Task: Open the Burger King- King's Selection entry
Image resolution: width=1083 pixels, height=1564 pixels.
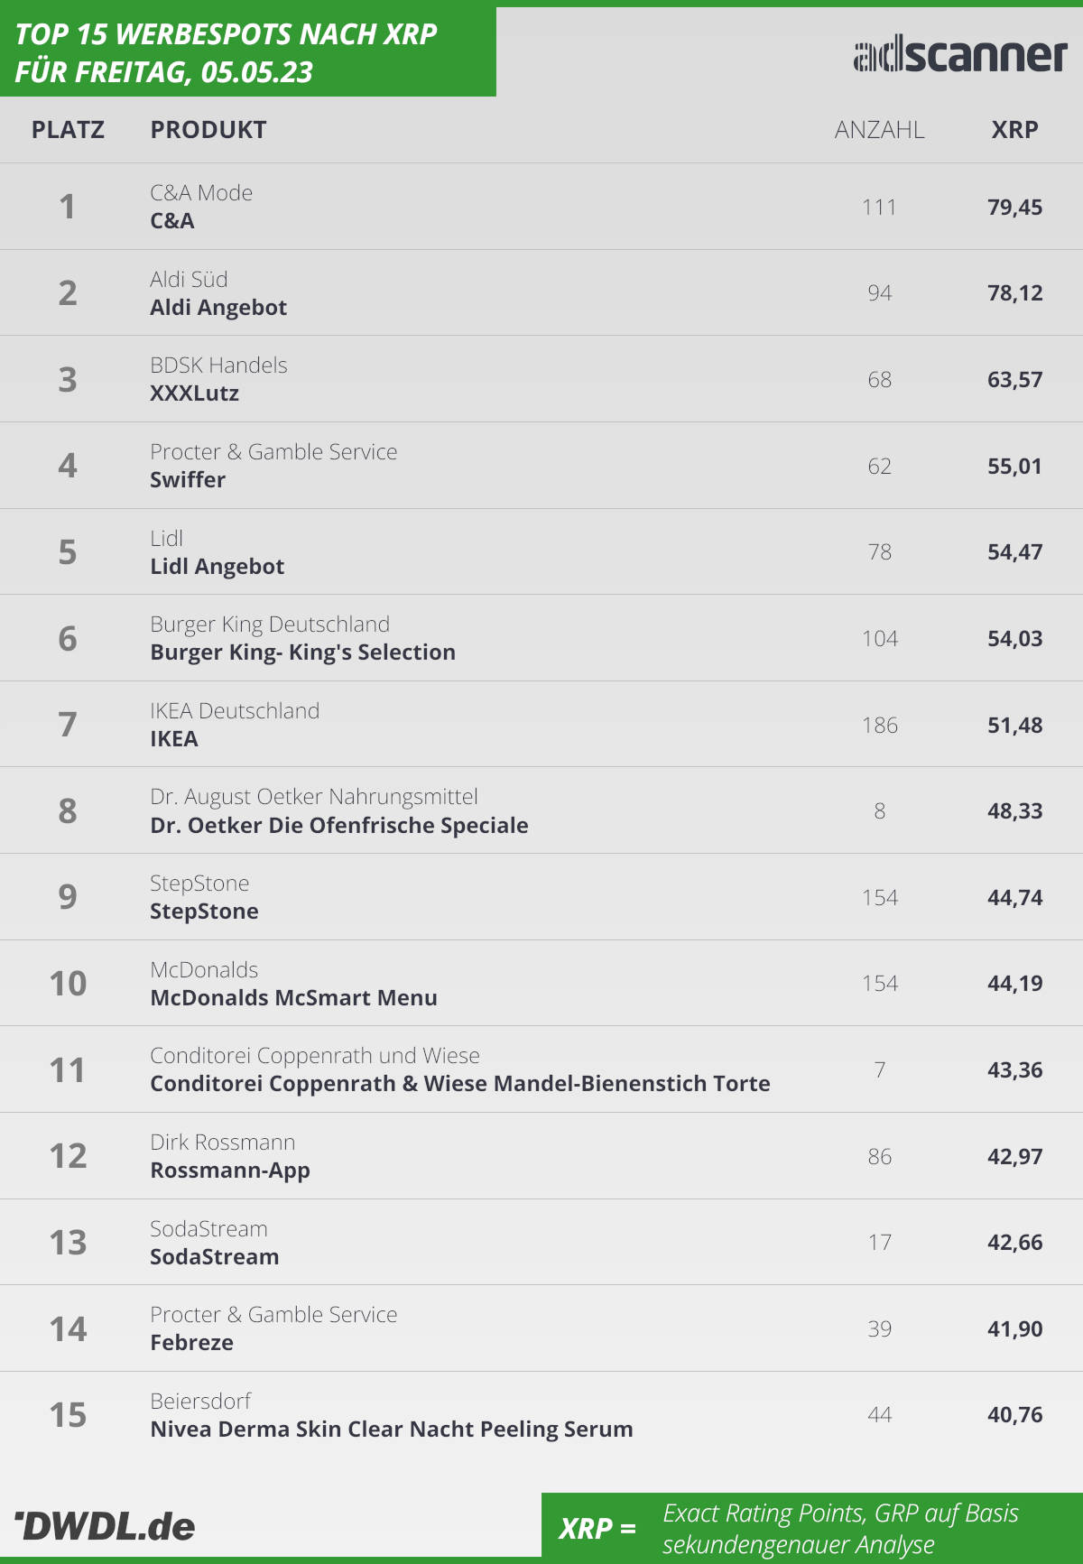Action: [303, 652]
